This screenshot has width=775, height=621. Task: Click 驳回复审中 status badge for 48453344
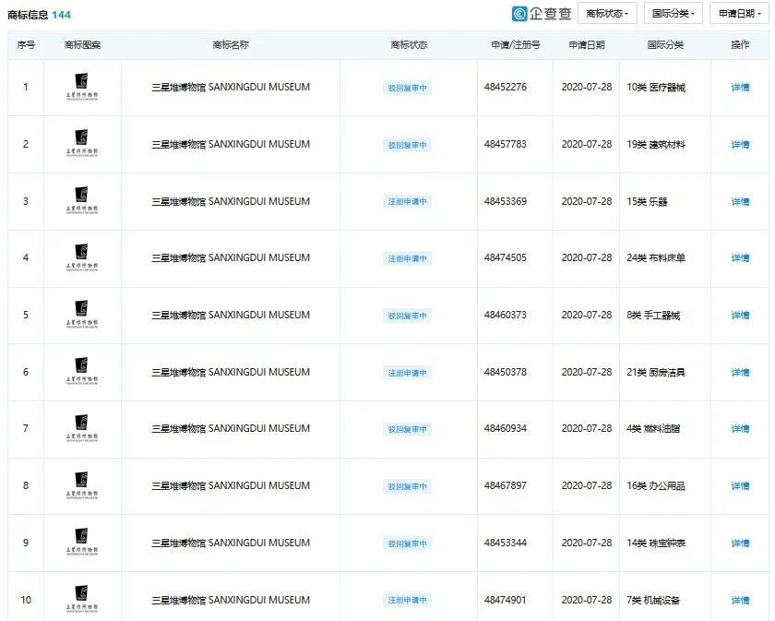(x=407, y=543)
